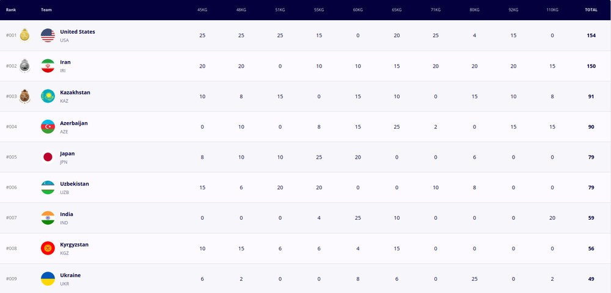The height and width of the screenshot is (293, 611).
Task: Click the Kazakhstan flag icon
Action: click(x=48, y=96)
